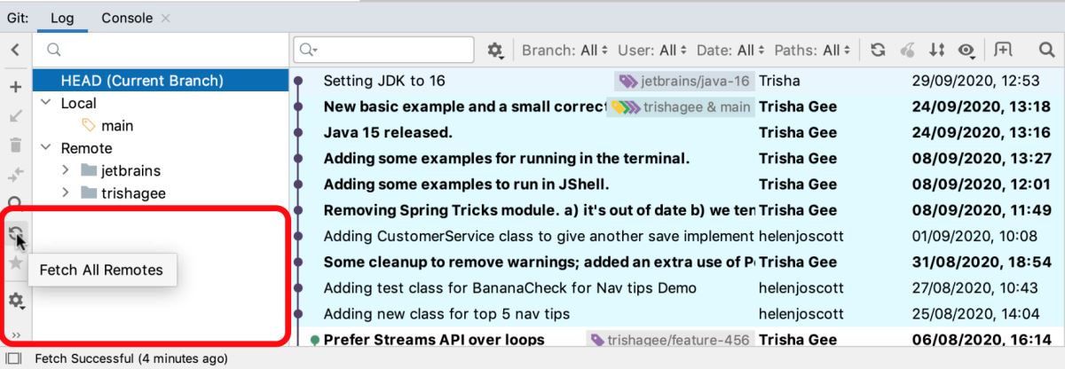The image size is (1065, 369).
Task: Open the eye view options
Action: (966, 51)
